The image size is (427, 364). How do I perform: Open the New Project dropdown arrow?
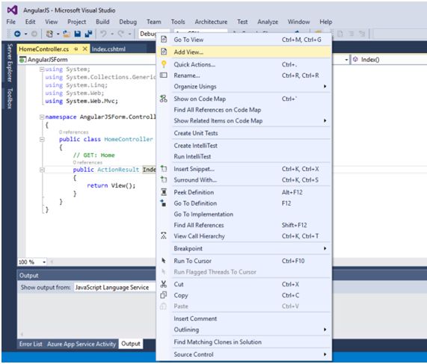tap(58, 34)
